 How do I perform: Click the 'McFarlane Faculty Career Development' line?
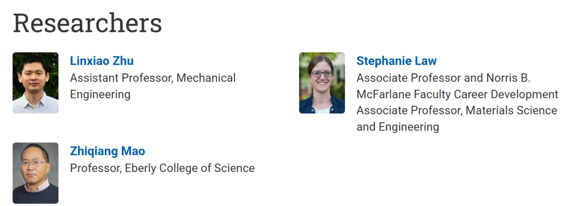[x=457, y=94]
